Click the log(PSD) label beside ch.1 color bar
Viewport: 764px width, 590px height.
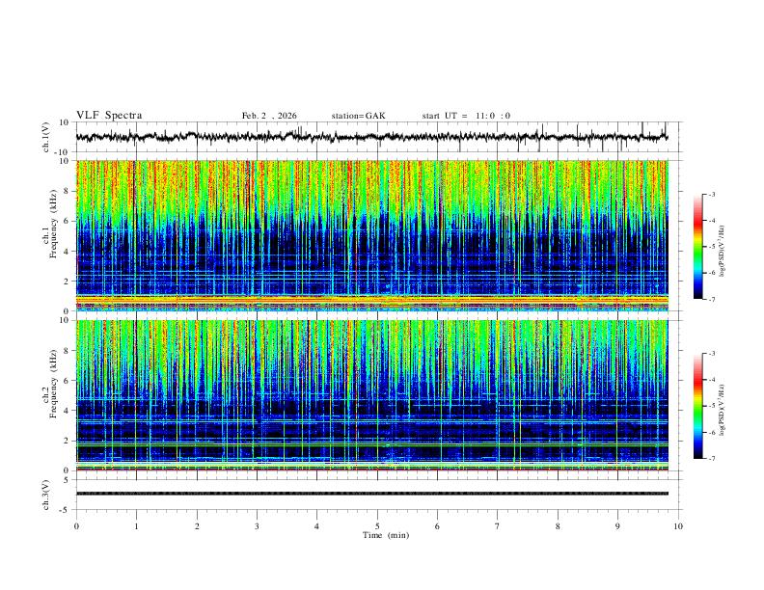pos(723,252)
